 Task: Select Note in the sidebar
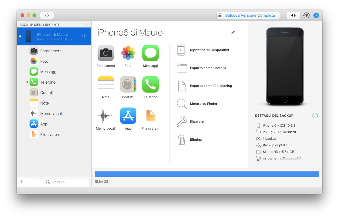point(54,103)
